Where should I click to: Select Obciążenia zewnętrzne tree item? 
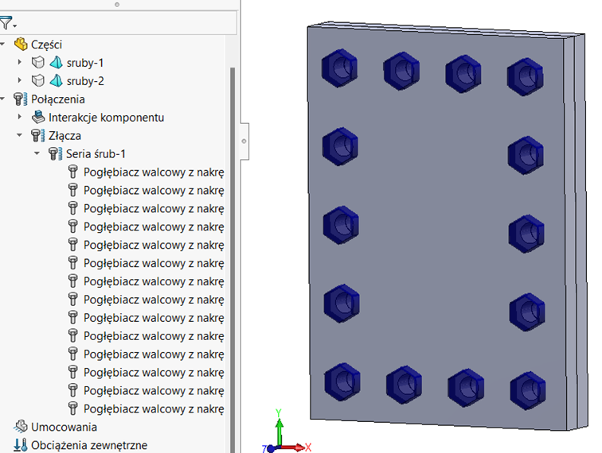pos(89,445)
